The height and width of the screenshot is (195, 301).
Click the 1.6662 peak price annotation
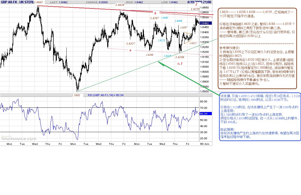[x=38, y=2]
